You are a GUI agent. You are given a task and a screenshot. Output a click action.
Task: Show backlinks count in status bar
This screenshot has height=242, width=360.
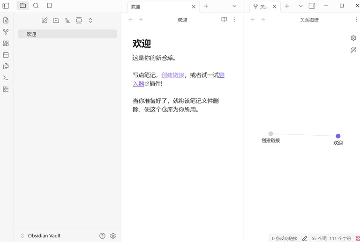tap(285, 239)
